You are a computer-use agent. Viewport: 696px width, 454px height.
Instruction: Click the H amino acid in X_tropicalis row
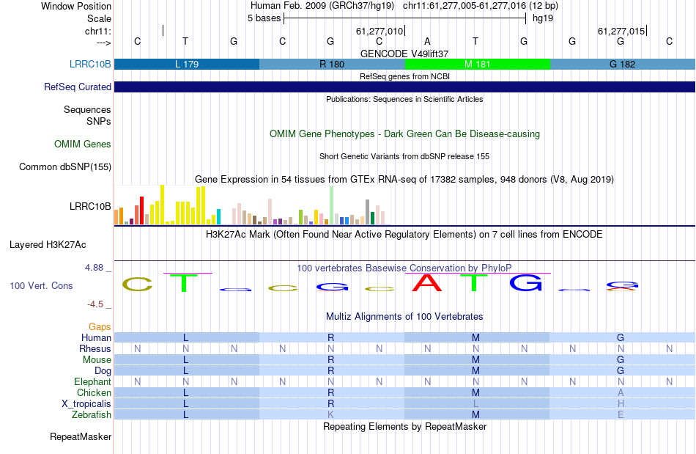(621, 404)
